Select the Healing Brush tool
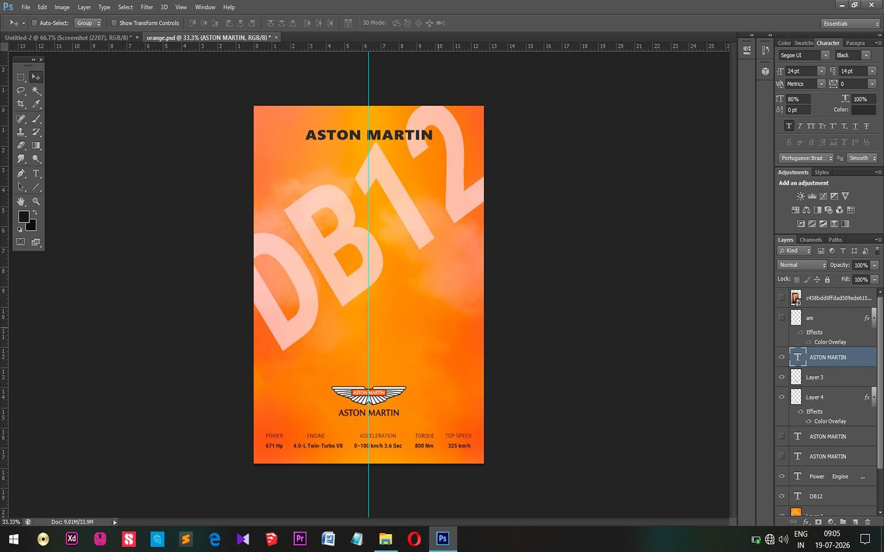Image resolution: width=884 pixels, height=552 pixels. click(21, 119)
